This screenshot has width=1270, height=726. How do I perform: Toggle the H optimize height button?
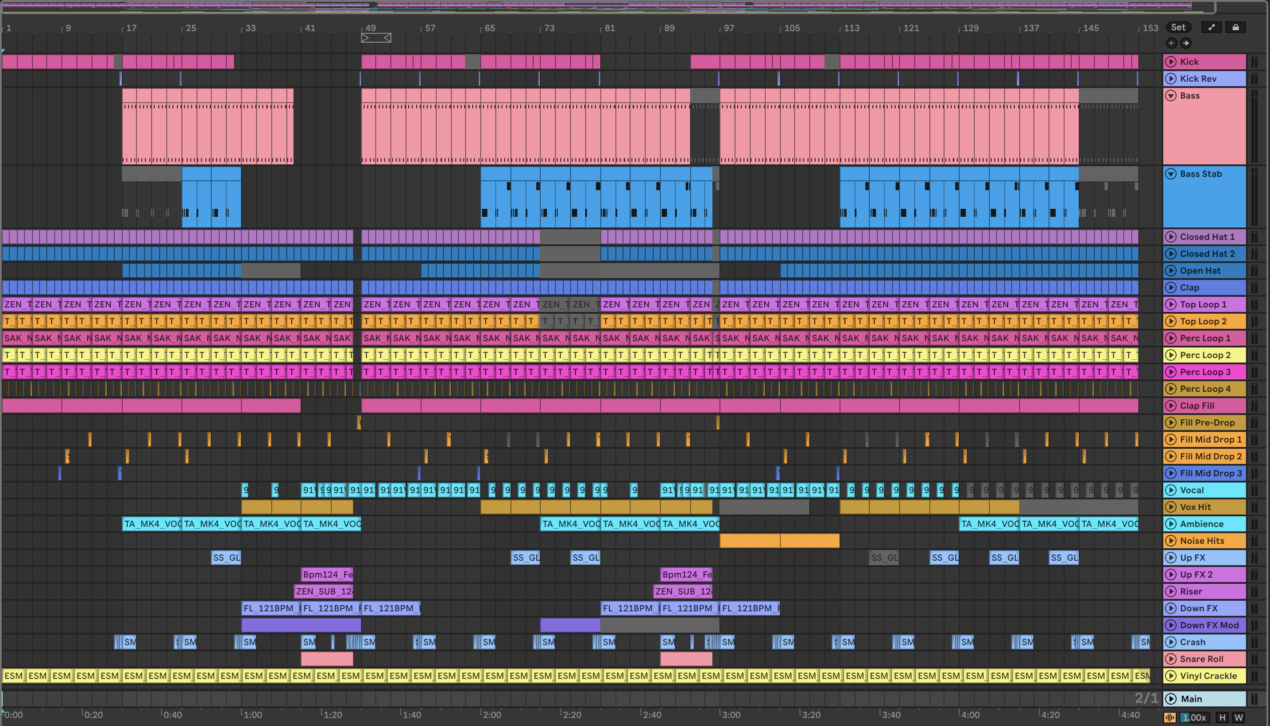point(1222,718)
